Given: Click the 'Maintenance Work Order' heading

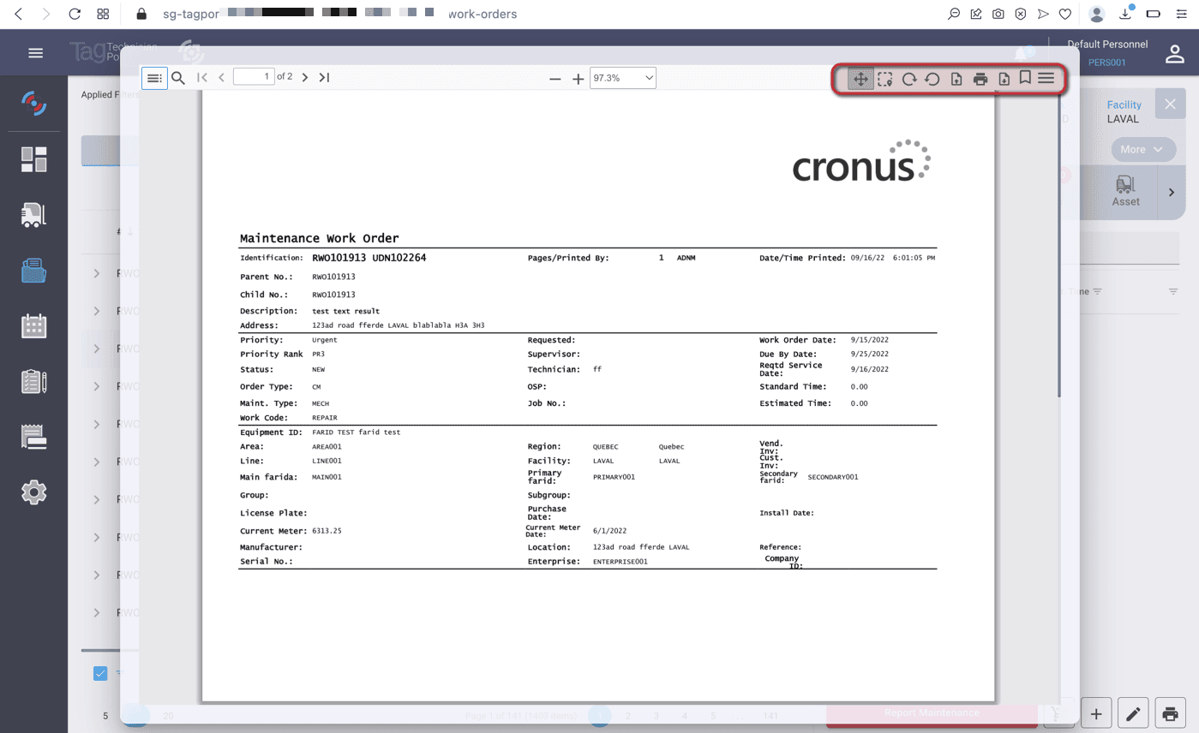Looking at the screenshot, I should pos(320,238).
